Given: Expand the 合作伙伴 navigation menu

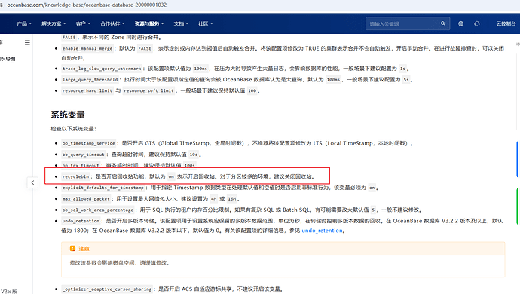Looking at the screenshot, I should (x=113, y=23).
